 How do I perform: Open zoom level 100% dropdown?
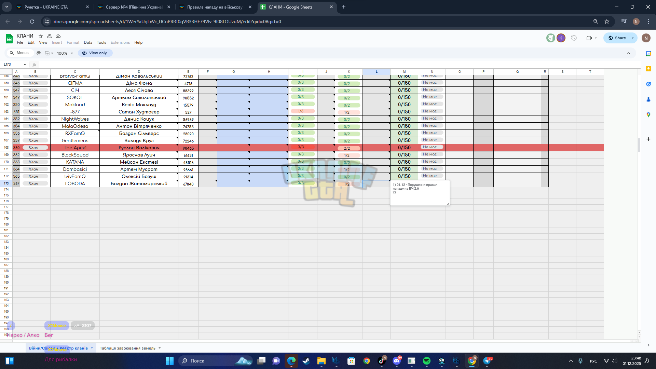[x=65, y=53]
